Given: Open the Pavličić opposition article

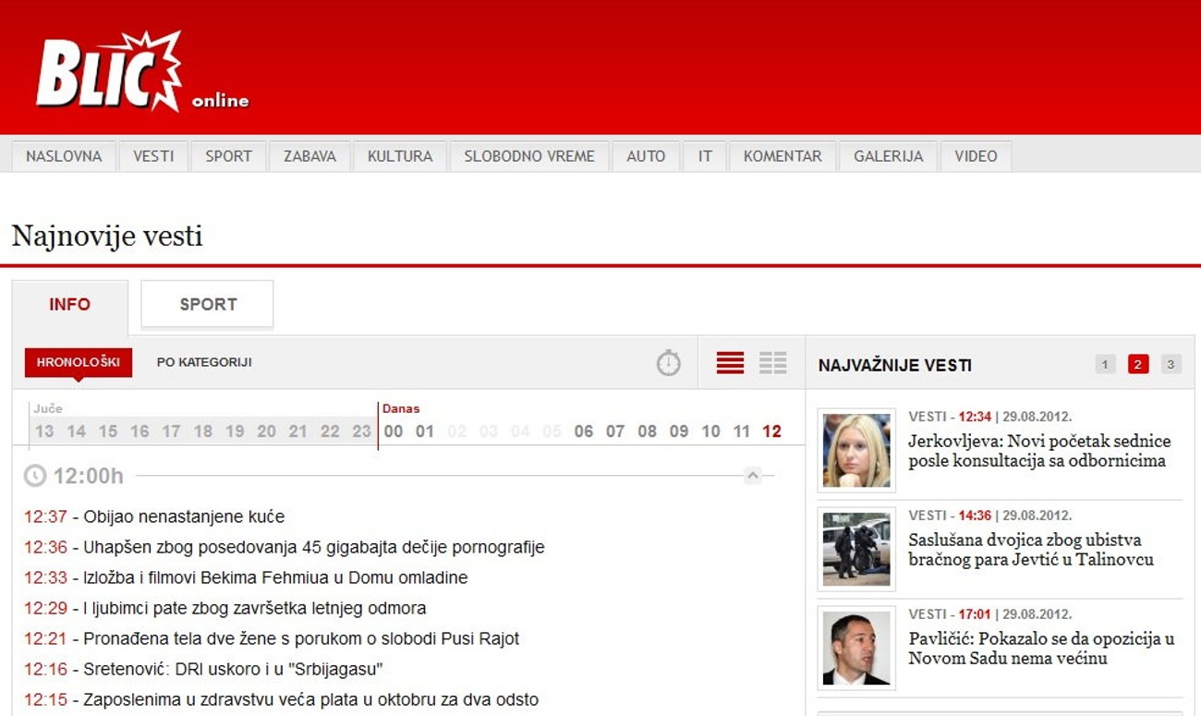Looking at the screenshot, I should point(1034,649).
